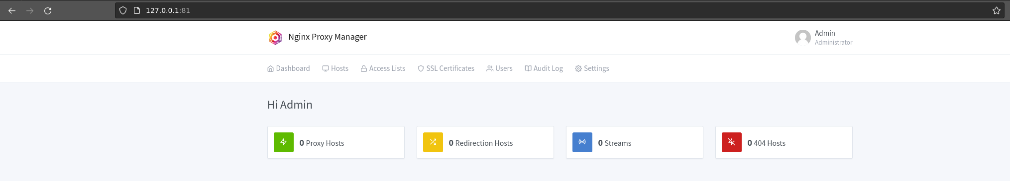Click the Admin avatar picture
This screenshot has height=181, width=1010.
click(x=803, y=38)
